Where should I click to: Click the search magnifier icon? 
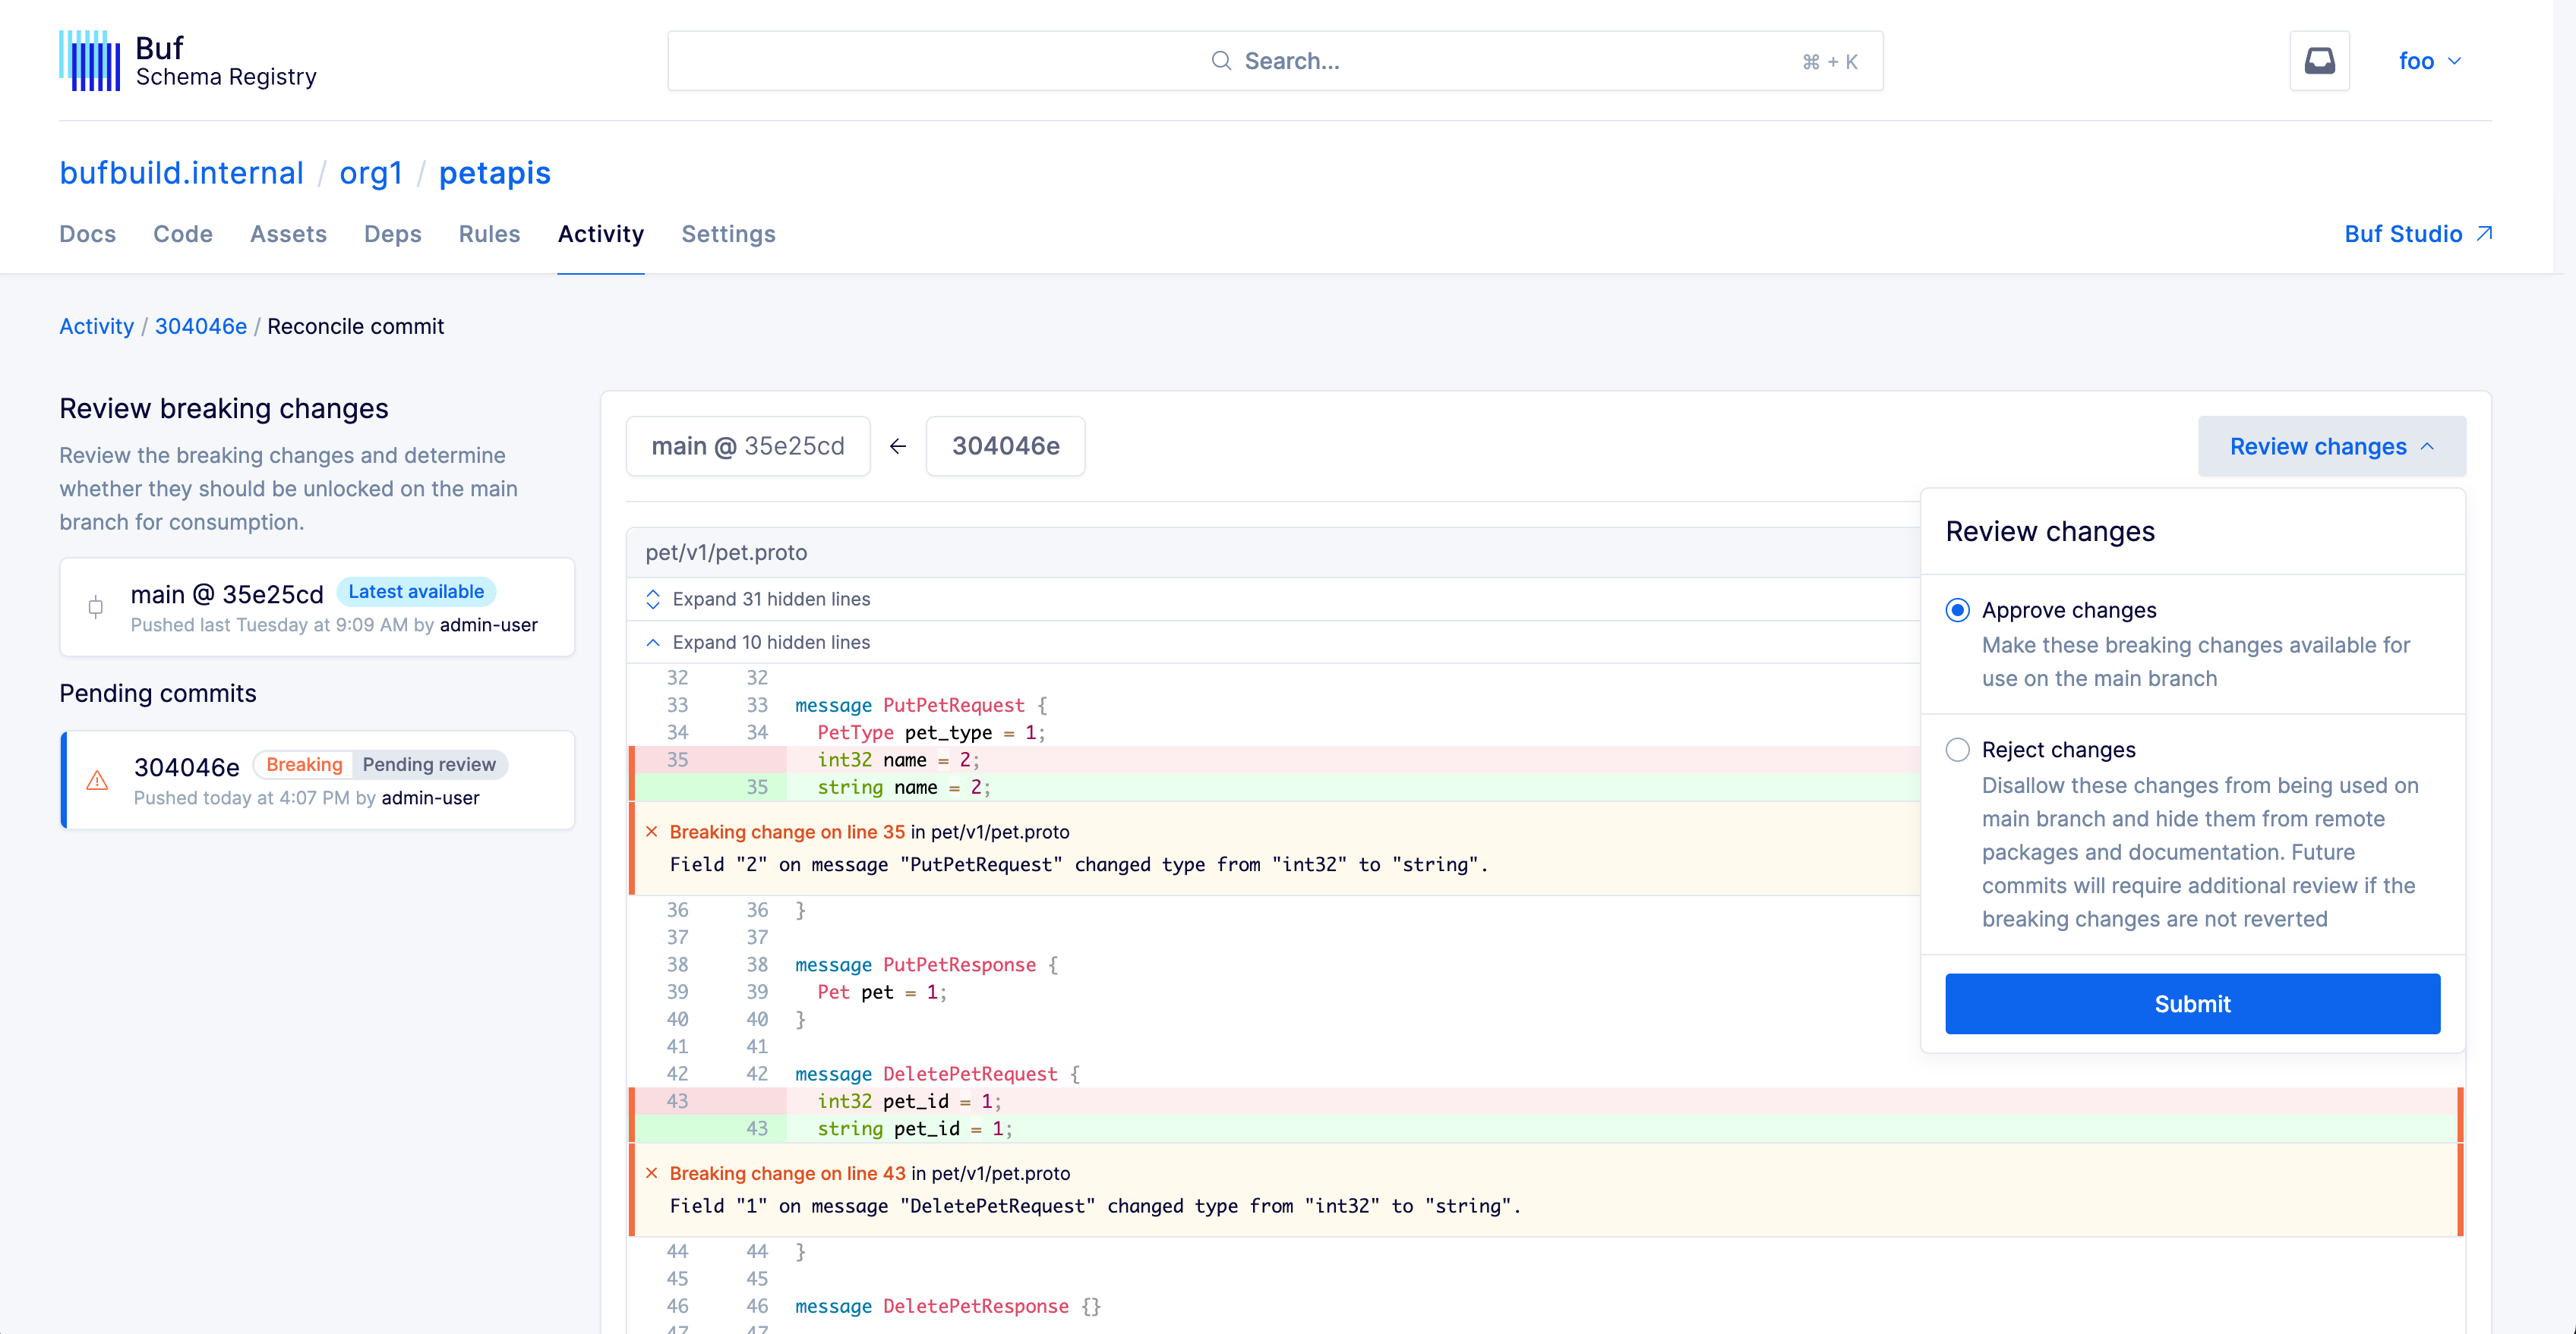(x=1221, y=61)
